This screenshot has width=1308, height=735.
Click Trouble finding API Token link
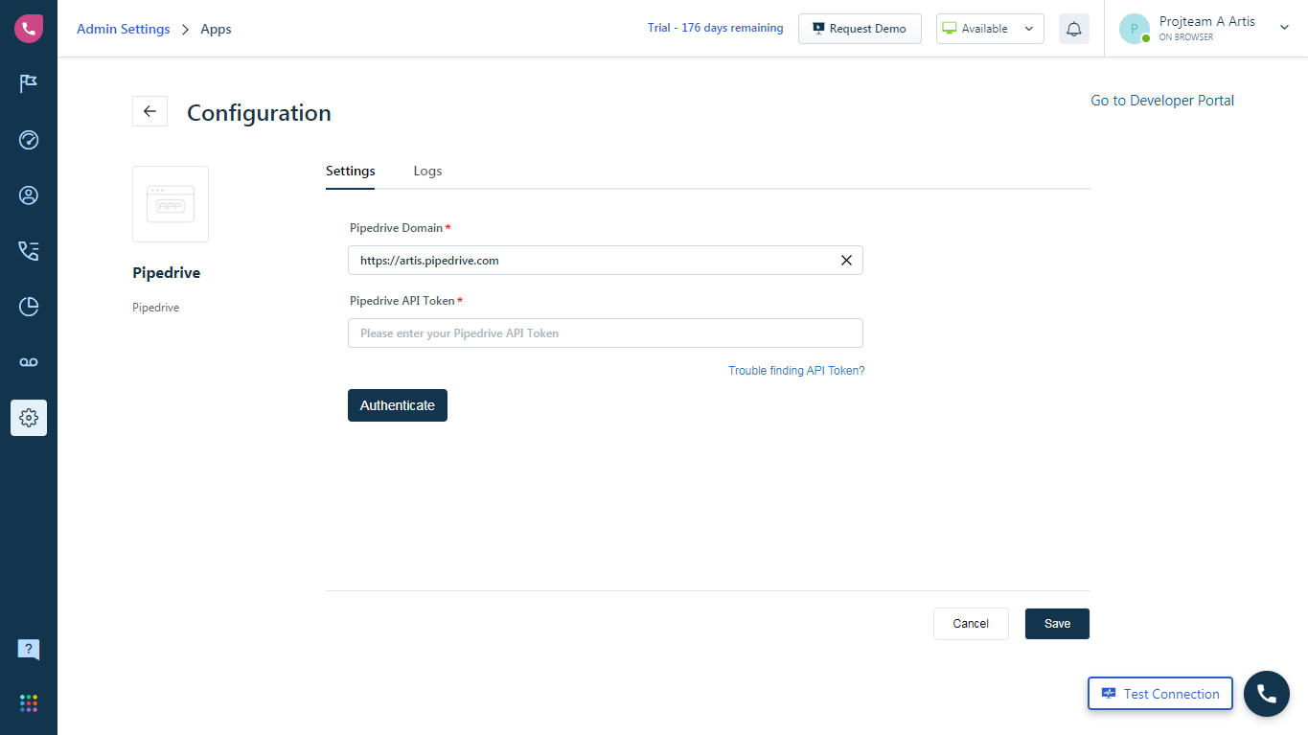tap(796, 371)
